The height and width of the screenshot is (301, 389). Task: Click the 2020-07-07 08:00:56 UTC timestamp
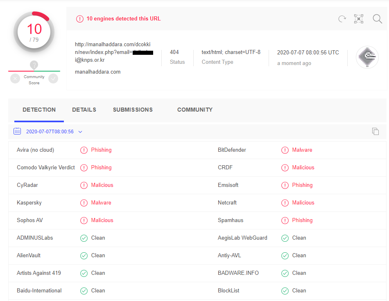(x=308, y=52)
